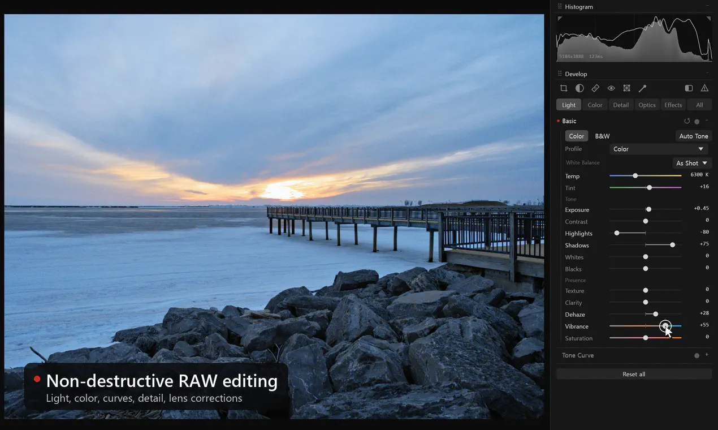Toggle the histogram highlight clipping triangle
This screenshot has height=430, width=718.
click(x=709, y=19)
